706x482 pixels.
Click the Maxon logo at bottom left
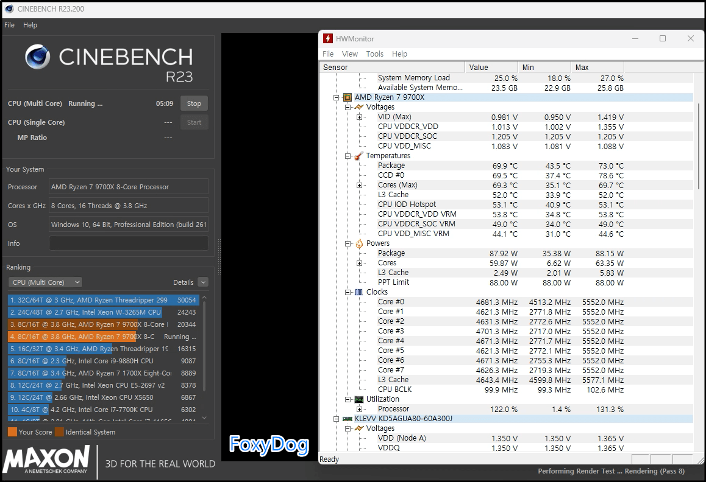[46, 460]
